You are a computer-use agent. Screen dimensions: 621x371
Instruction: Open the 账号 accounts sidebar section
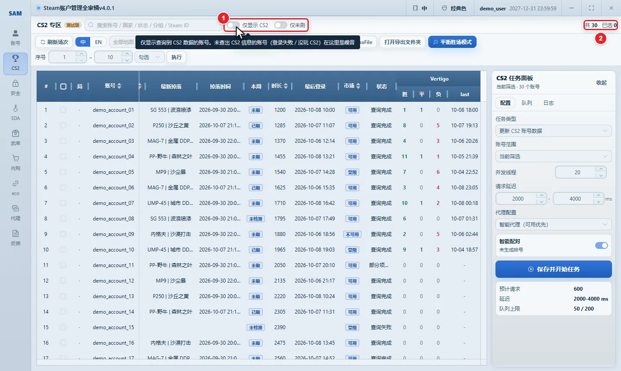pyautogui.click(x=16, y=38)
